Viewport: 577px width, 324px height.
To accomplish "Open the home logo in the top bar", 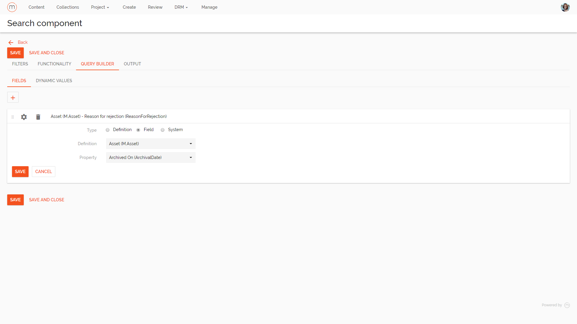I will pyautogui.click(x=12, y=7).
